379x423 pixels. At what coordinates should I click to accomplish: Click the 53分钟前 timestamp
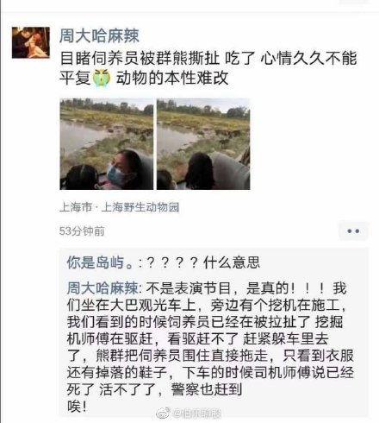[82, 231]
